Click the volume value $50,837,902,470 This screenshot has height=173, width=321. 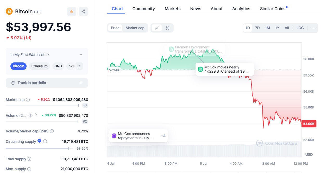[x=73, y=115]
